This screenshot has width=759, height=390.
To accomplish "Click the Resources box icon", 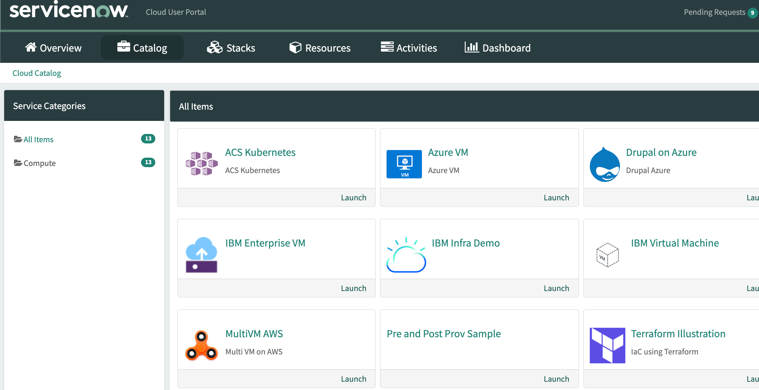I will (295, 47).
